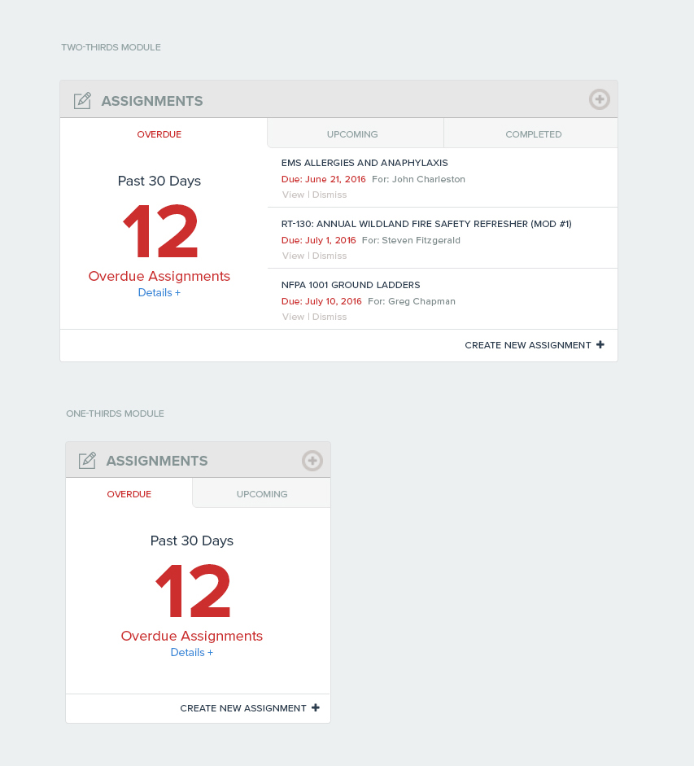Click Create New Assignment text in the large module

coord(527,345)
